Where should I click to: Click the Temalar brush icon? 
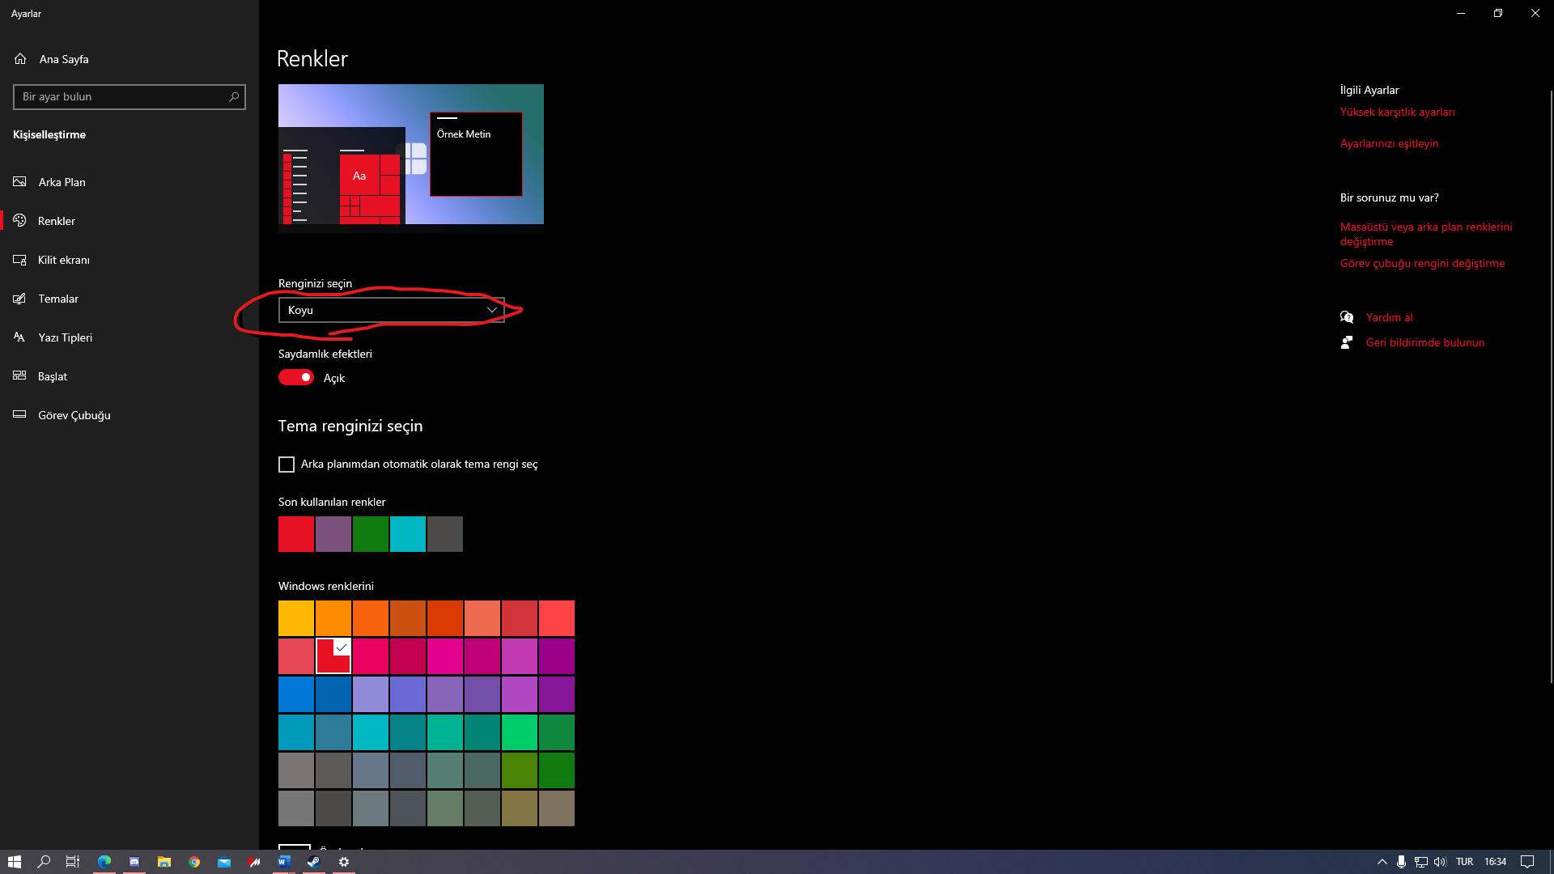[20, 299]
